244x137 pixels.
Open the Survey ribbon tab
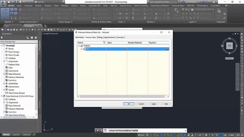(83, 6)
